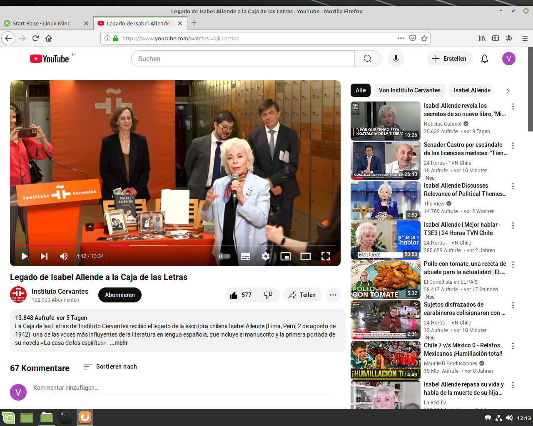
Task: Open the Firefox account icon
Action: coord(509,38)
